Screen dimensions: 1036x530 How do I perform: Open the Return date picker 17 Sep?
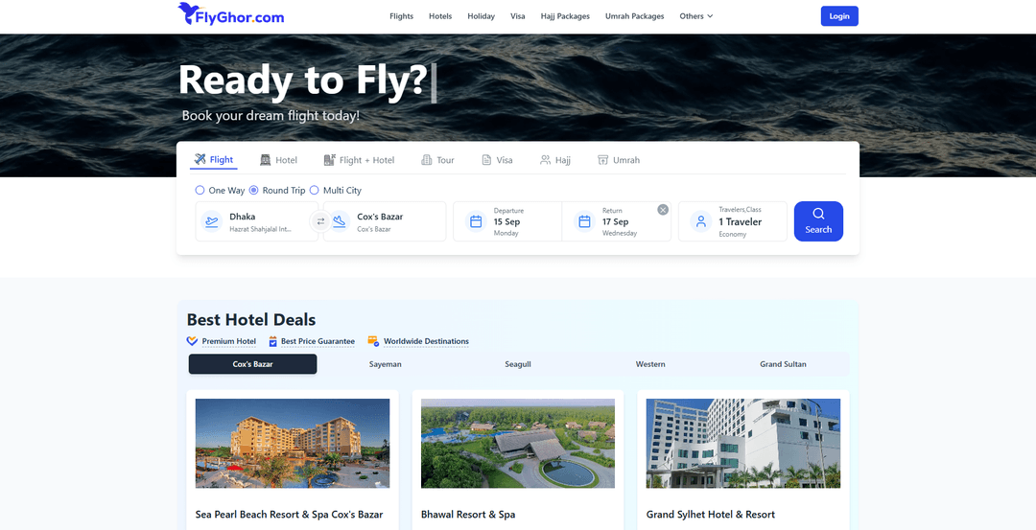(617, 221)
